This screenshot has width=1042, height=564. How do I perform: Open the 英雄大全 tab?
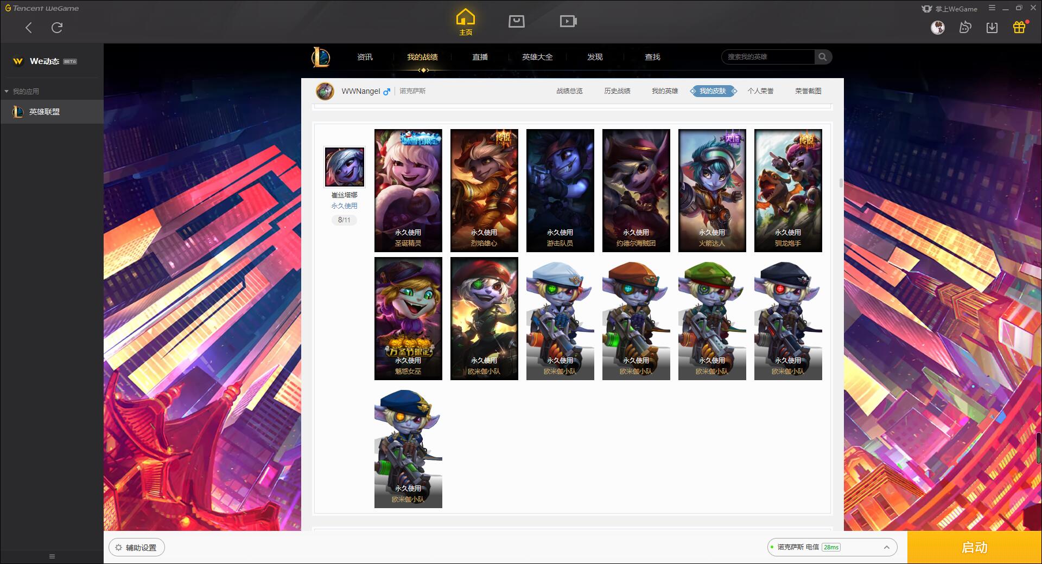point(537,57)
